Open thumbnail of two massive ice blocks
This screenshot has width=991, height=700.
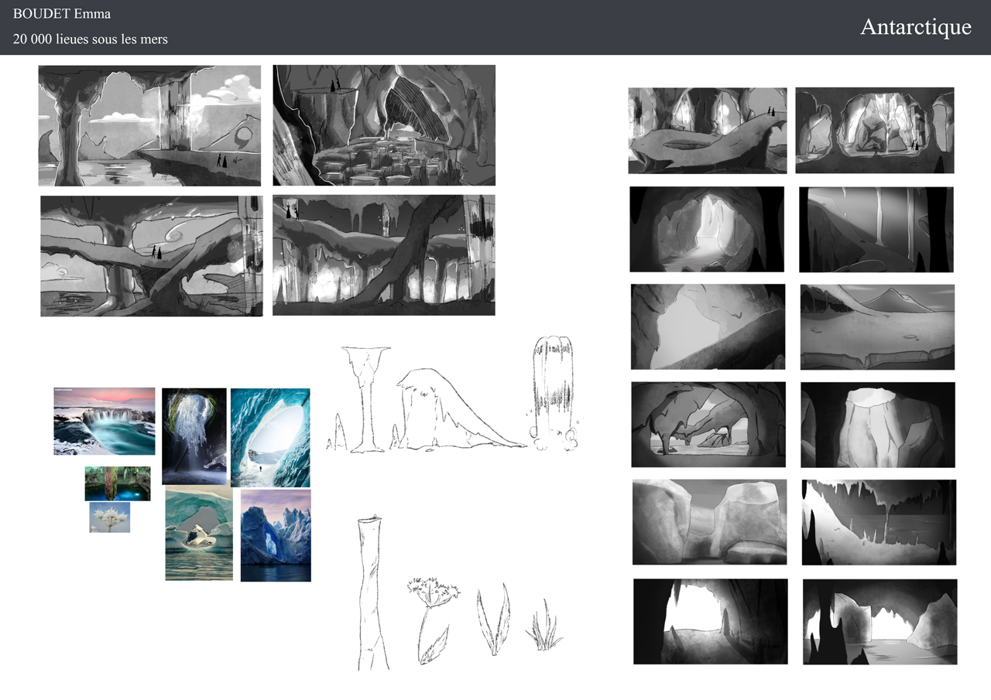point(710,522)
